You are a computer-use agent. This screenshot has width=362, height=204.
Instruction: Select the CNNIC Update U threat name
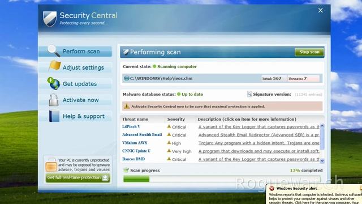coord(136,151)
